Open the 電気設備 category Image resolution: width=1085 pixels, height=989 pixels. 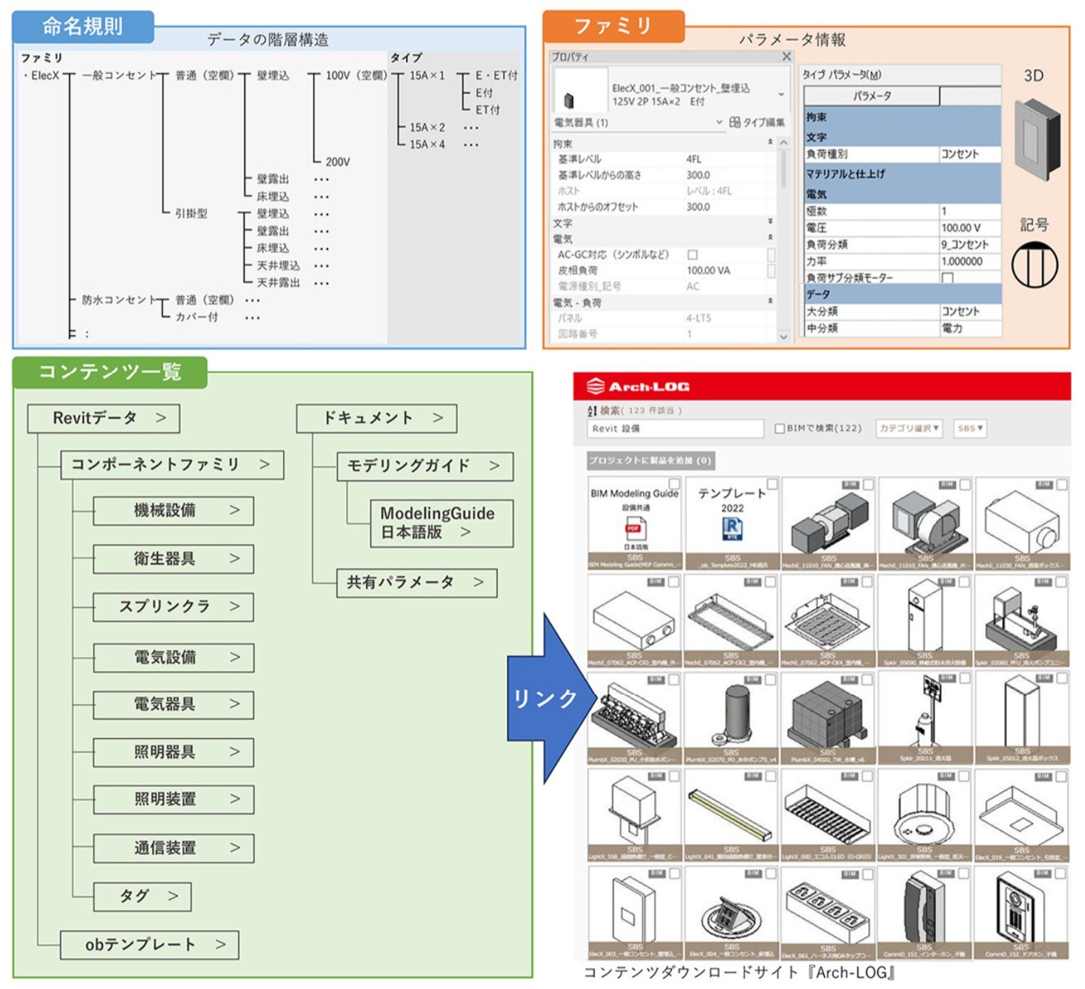[173, 657]
